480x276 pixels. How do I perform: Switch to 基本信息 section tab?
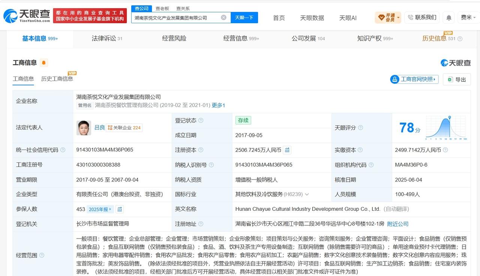[x=40, y=38]
